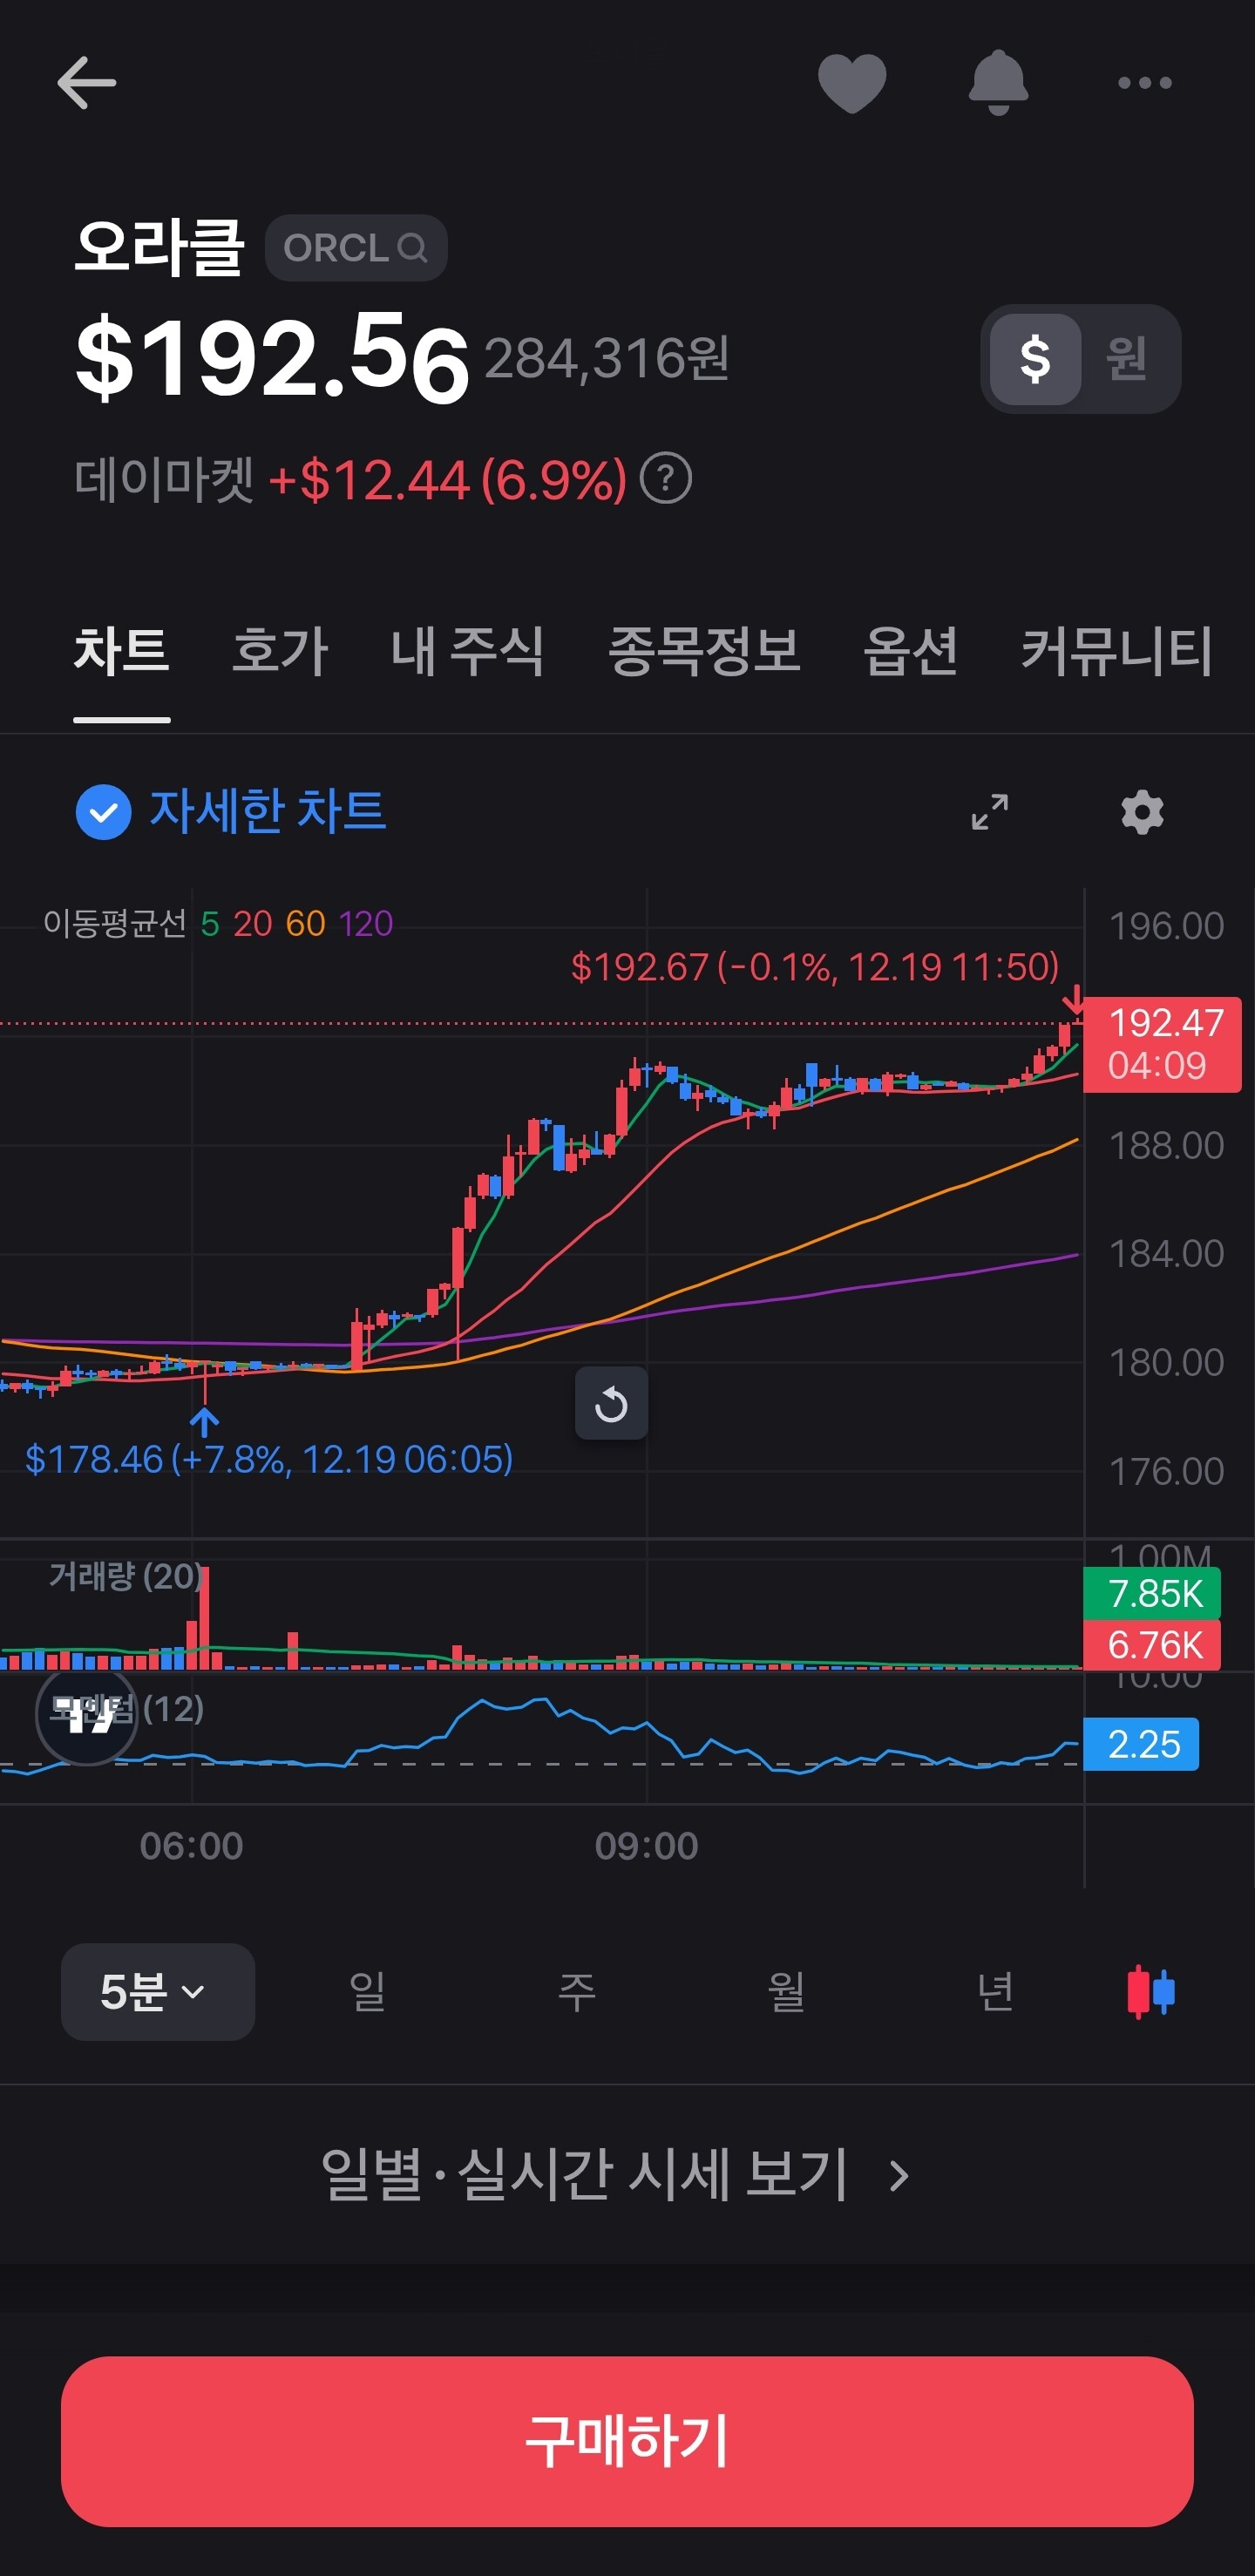Tap the 196.00 price axis label
1255x2576 pixels.
(1167, 926)
